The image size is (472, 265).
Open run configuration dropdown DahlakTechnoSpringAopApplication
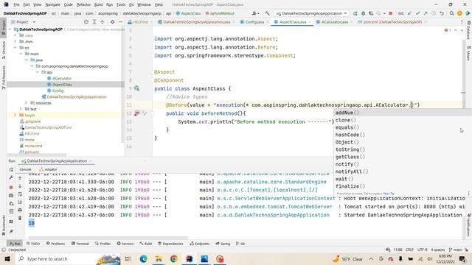click(x=312, y=13)
